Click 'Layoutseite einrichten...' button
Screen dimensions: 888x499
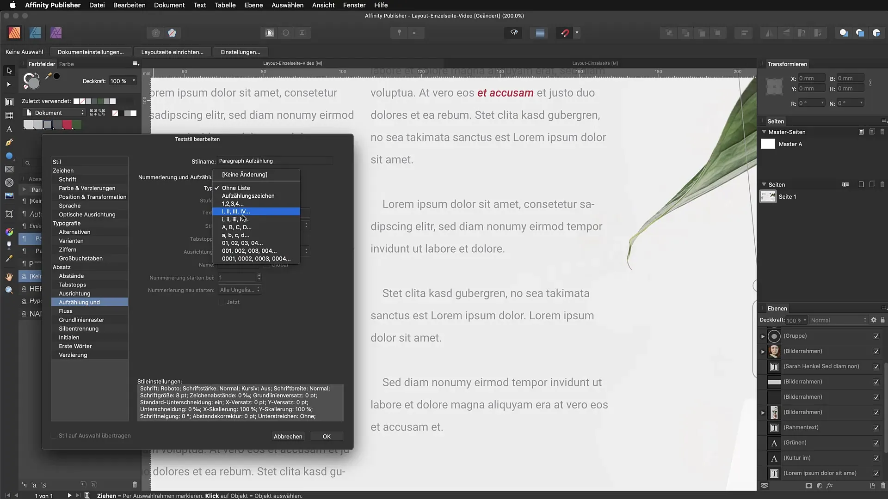[x=172, y=52]
